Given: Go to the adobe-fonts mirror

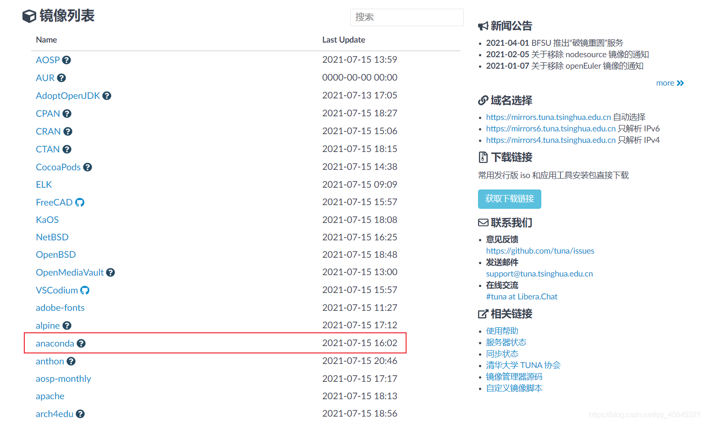Looking at the screenshot, I should tap(60, 308).
